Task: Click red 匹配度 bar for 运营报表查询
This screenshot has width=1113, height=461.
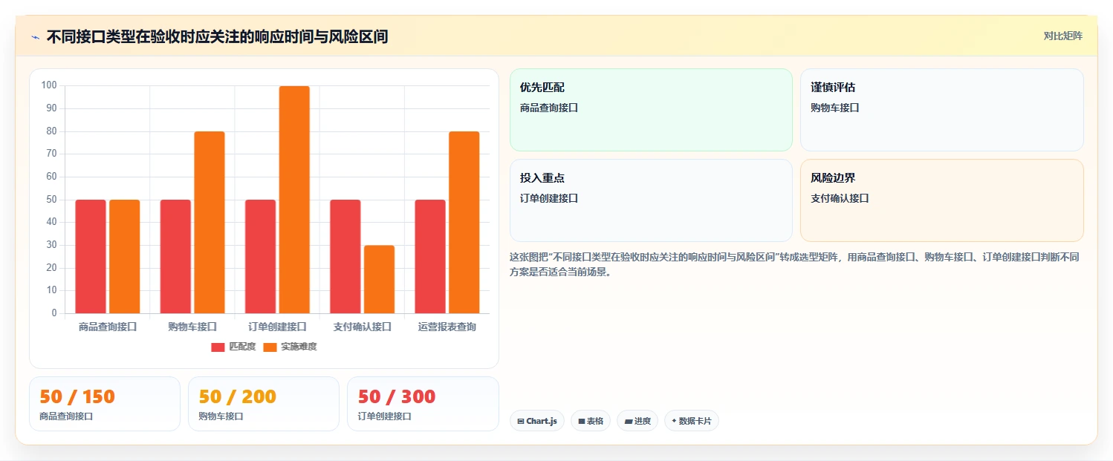Action: pyautogui.click(x=430, y=256)
